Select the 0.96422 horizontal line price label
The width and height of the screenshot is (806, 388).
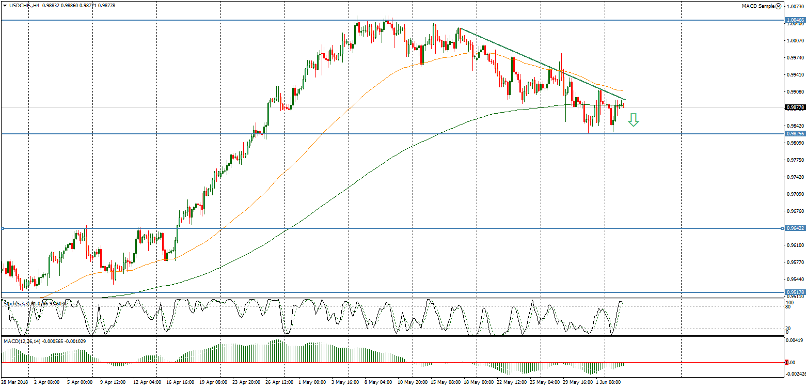pos(795,228)
